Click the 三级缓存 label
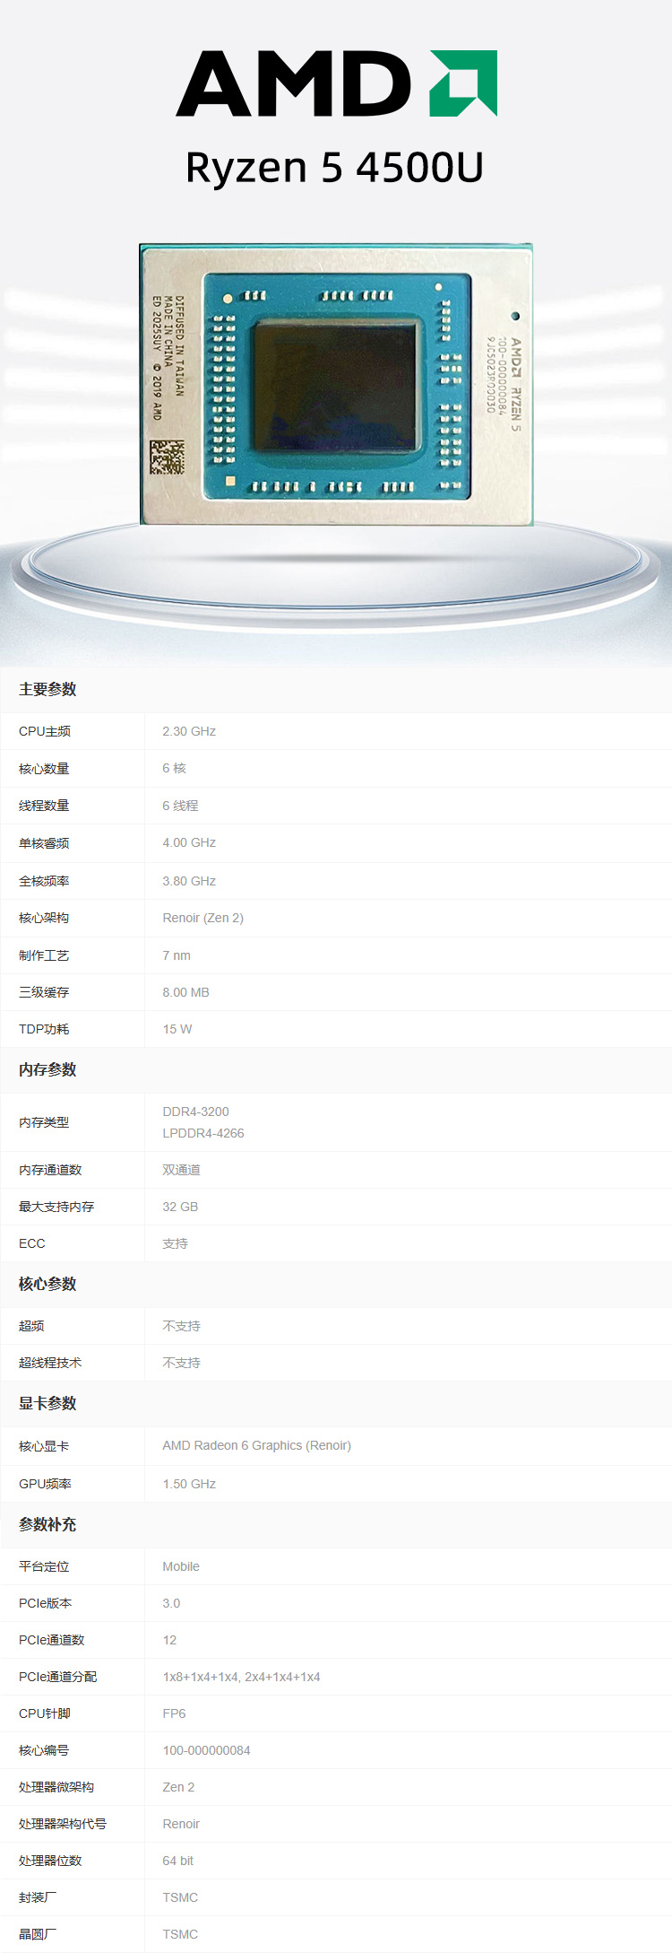The image size is (672, 1953). pos(44,992)
